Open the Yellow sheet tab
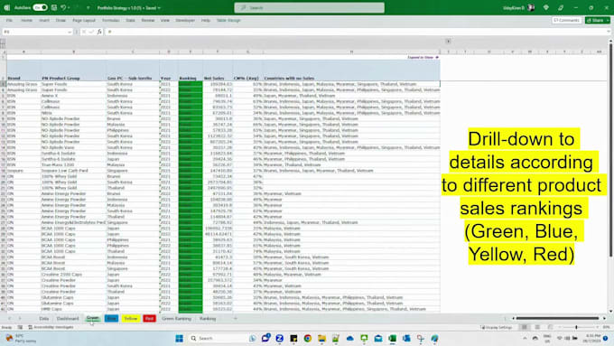The width and height of the screenshot is (614, 346). click(131, 319)
